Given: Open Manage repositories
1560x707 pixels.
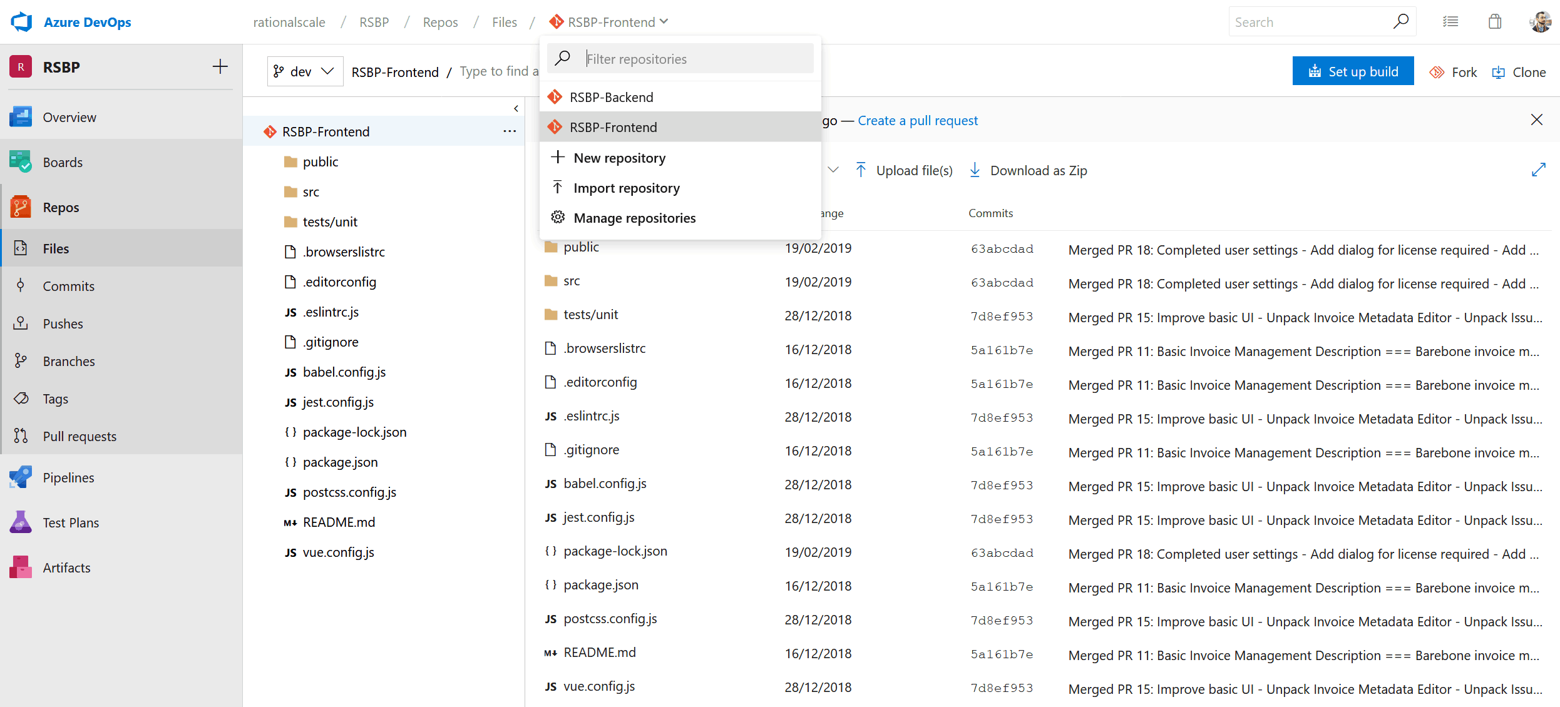Looking at the screenshot, I should (680, 218).
